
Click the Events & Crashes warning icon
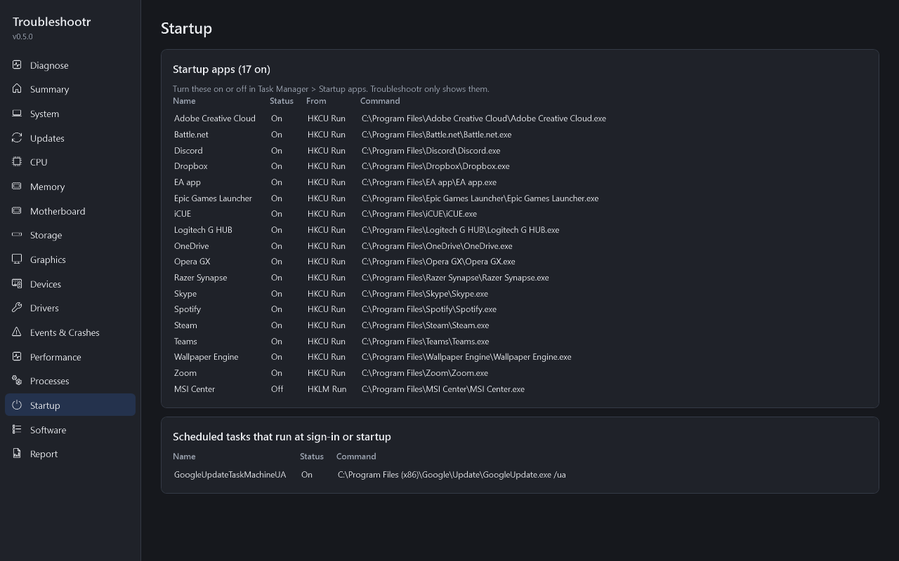click(17, 332)
